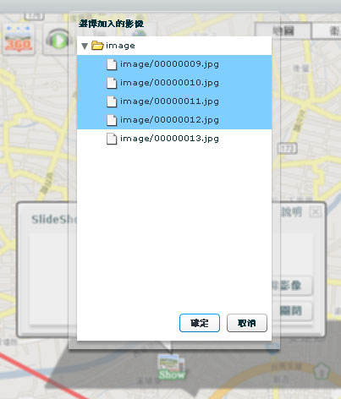Click the Show slideshow marker icon
341x399 pixels.
(x=172, y=367)
